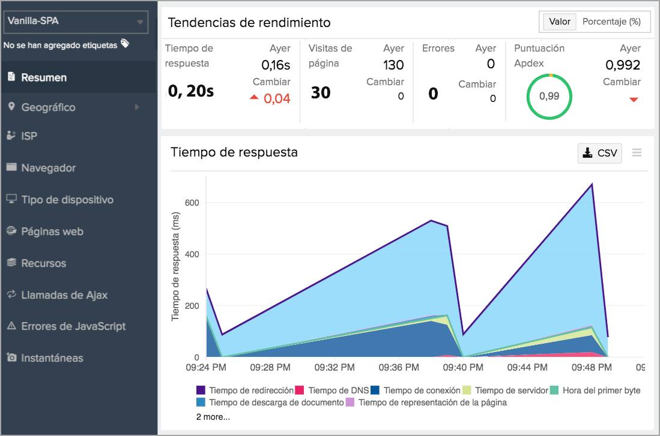Toggle the Tiempo de DNS legend series
This screenshot has width=660, height=436.
point(332,390)
